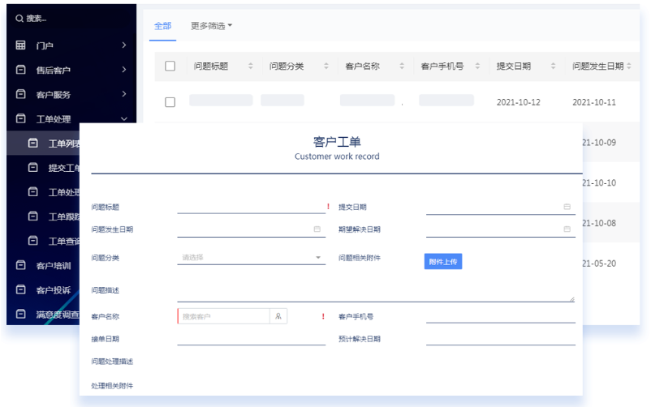
Task: Open calendar icon for 问题发生日期 field
Action: coord(317,229)
